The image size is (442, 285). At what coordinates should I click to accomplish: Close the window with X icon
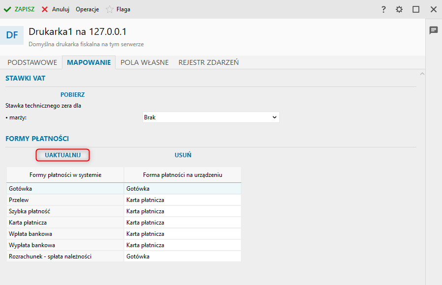coord(434,9)
